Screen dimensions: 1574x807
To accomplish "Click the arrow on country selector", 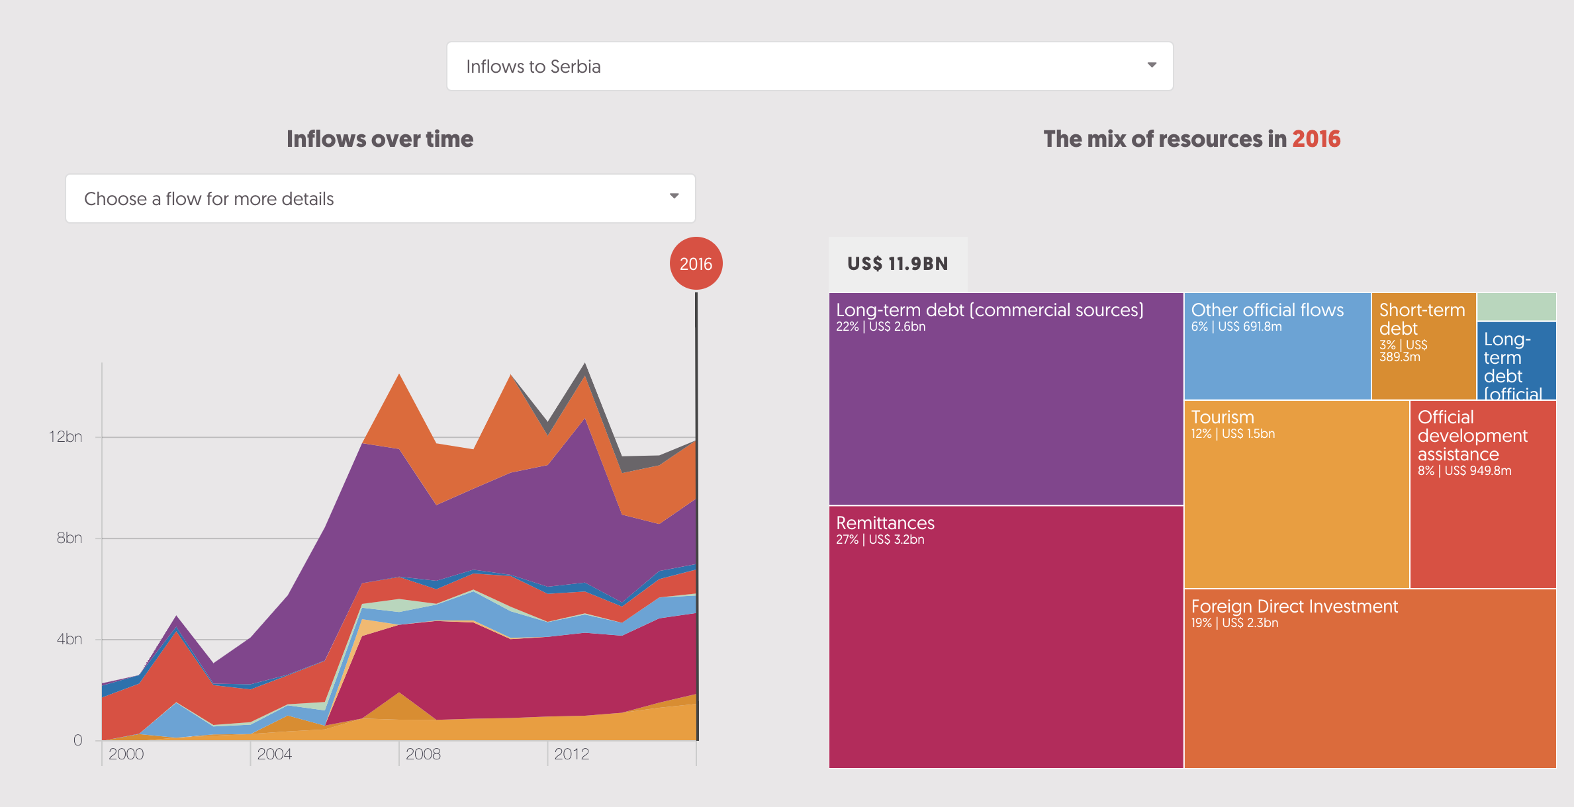I will (1152, 65).
